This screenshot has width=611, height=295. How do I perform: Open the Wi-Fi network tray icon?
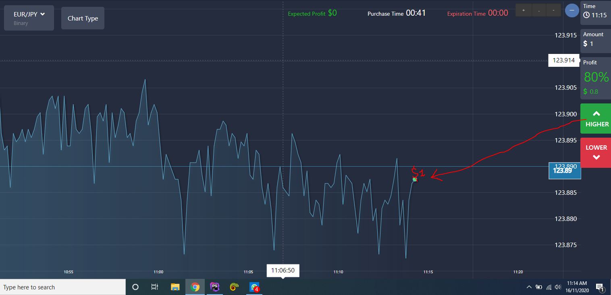(x=549, y=287)
